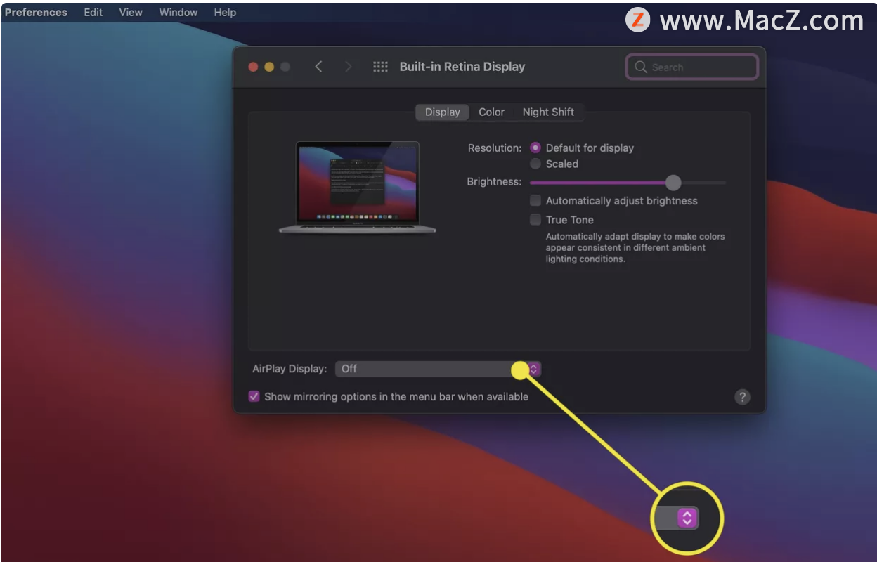Viewport: 877px width, 562px height.
Task: Click the back arrow in toolbar
Action: (x=318, y=67)
